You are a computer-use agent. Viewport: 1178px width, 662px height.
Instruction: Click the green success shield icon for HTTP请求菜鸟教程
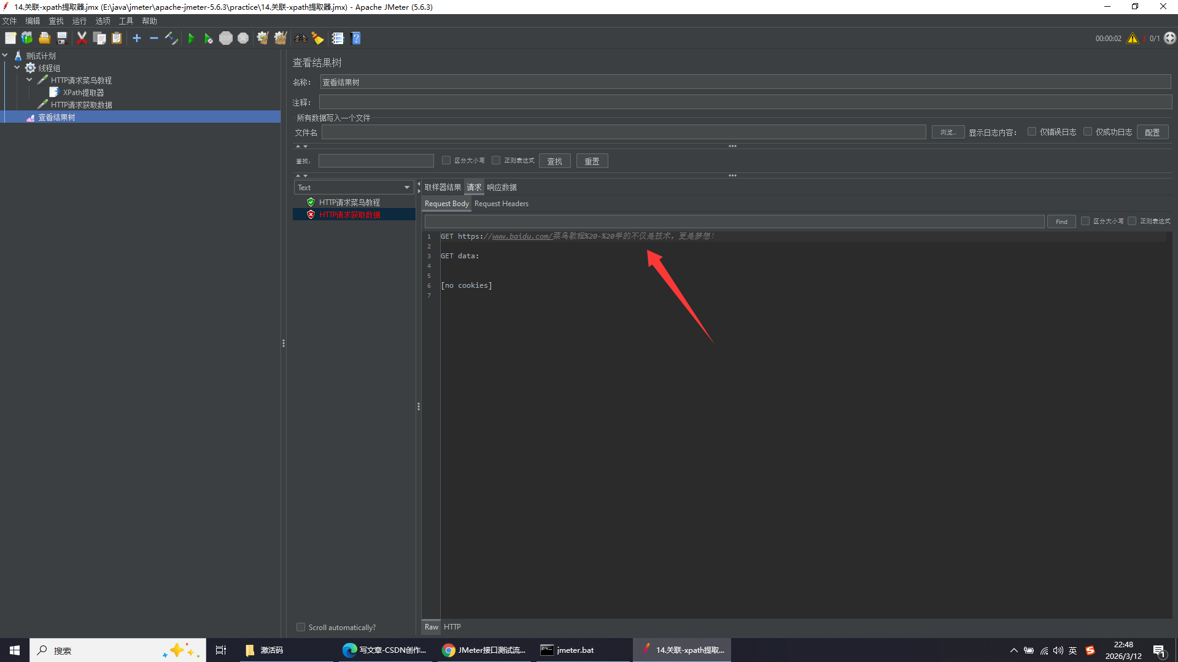tap(311, 202)
